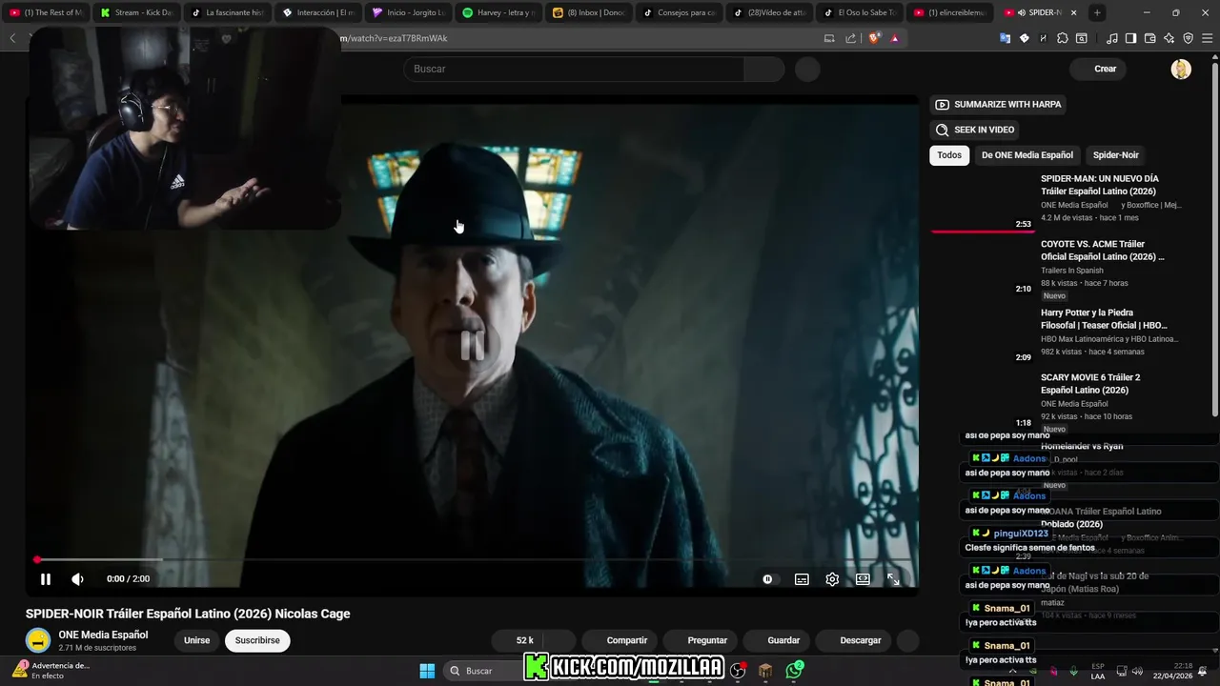The height and width of the screenshot is (686, 1220).
Task: Go back with the browser back arrow
Action: pyautogui.click(x=12, y=38)
